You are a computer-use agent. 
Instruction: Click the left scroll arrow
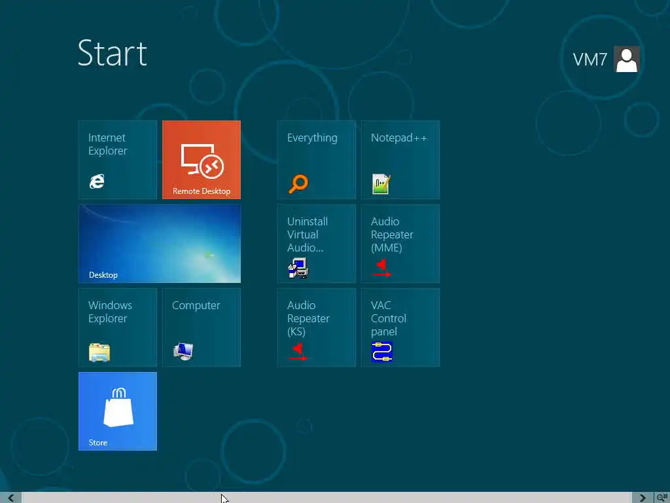10,498
